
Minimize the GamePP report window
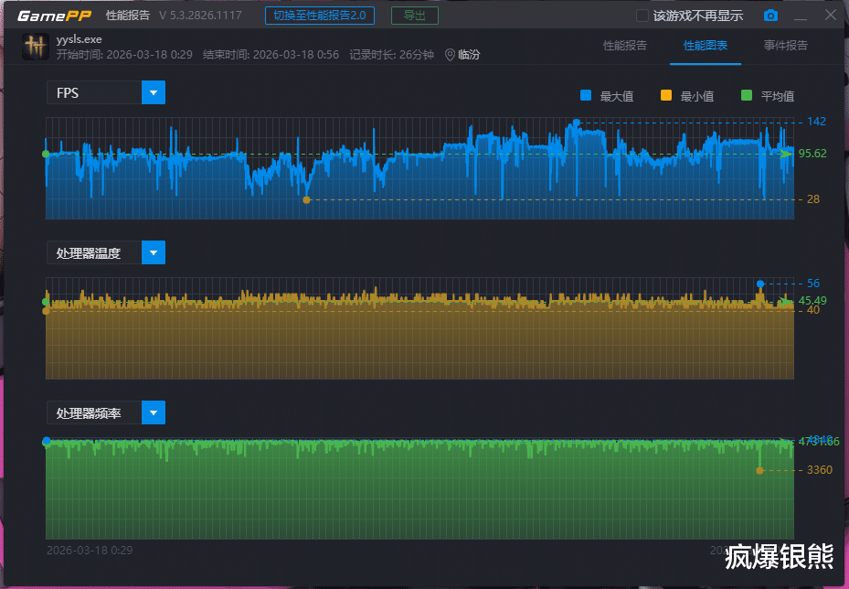pos(801,16)
